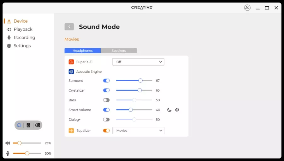The width and height of the screenshot is (284, 161).
Task: Click the Sound Mode heading
Action: pos(99,27)
